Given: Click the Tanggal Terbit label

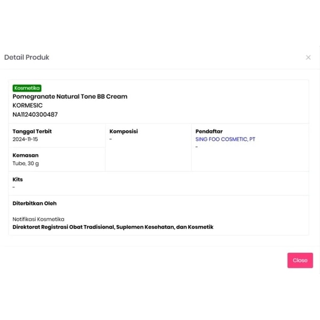Looking at the screenshot, I should click(32, 131).
